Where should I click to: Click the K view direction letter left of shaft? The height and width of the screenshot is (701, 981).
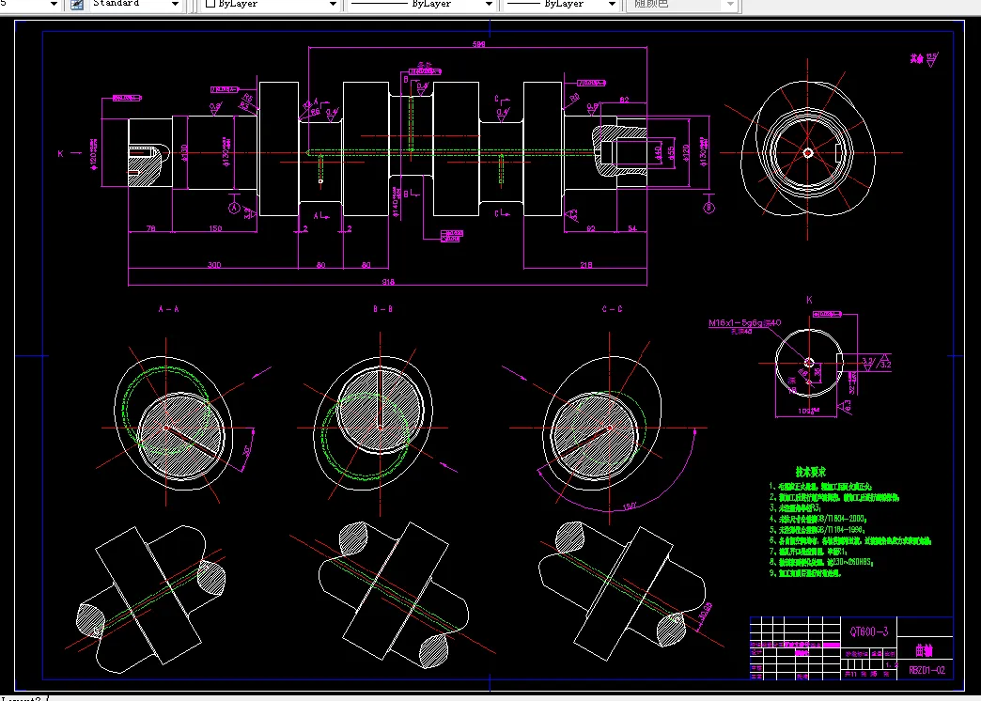(61, 153)
